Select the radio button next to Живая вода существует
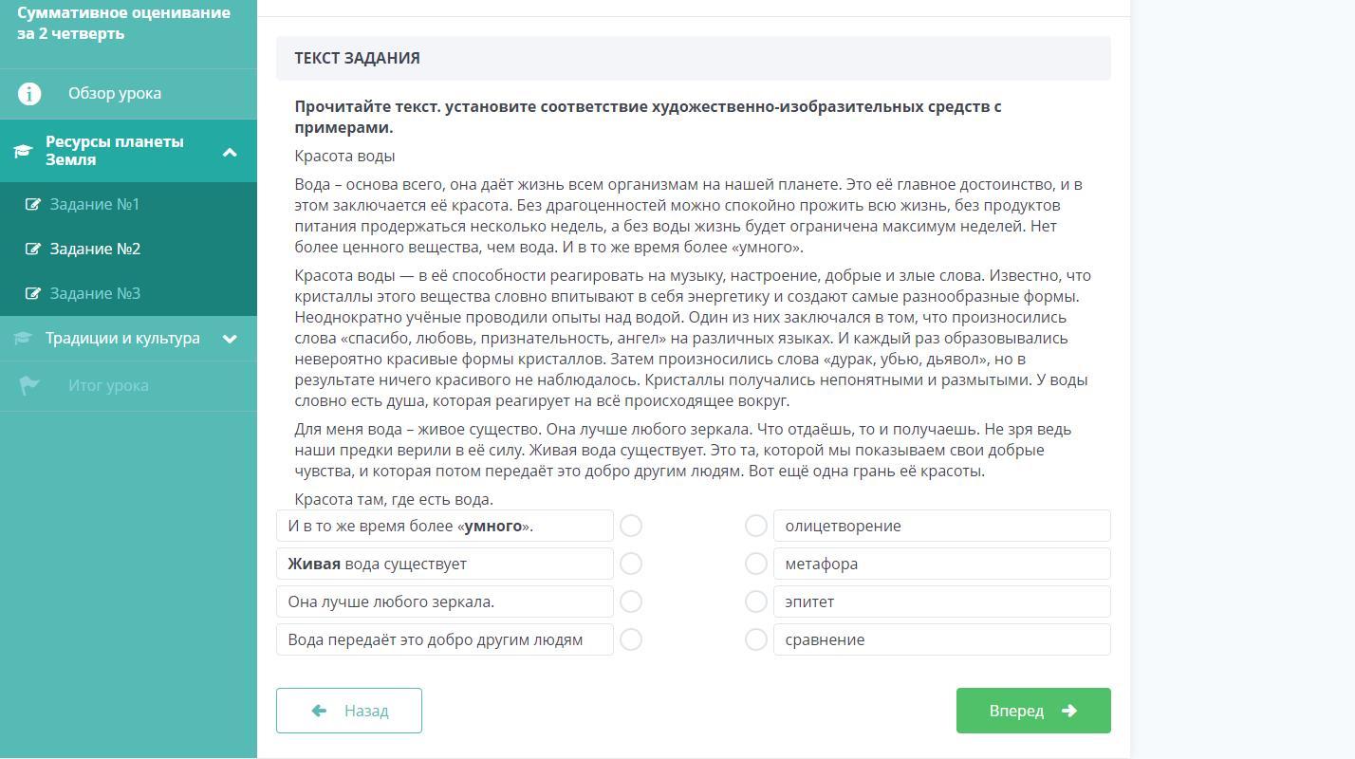 pyautogui.click(x=631, y=564)
